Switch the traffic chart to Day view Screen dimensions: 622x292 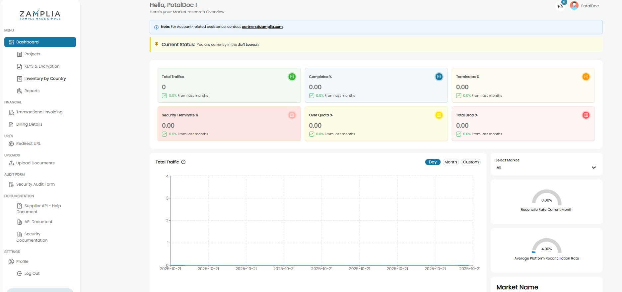[x=433, y=162]
